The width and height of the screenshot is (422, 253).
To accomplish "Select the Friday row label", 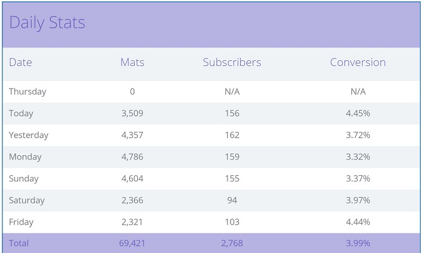I will 21,222.
